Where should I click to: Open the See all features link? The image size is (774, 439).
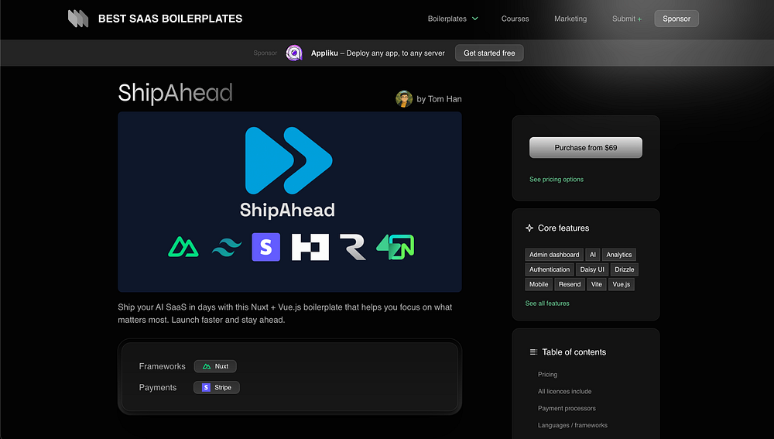tap(547, 304)
